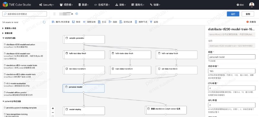Collapse the tf分布式训练 category
The height and width of the screenshot is (117, 259).
pos(9,38)
